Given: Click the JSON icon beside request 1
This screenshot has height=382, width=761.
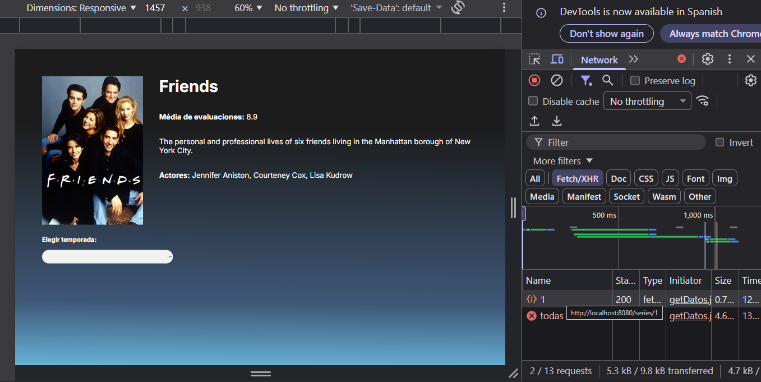Looking at the screenshot, I should [x=532, y=300].
